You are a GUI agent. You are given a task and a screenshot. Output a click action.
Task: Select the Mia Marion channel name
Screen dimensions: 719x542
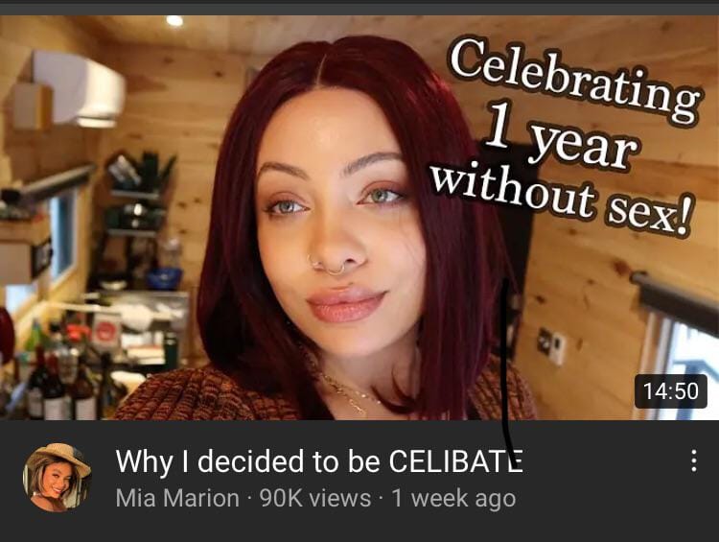click(x=177, y=498)
